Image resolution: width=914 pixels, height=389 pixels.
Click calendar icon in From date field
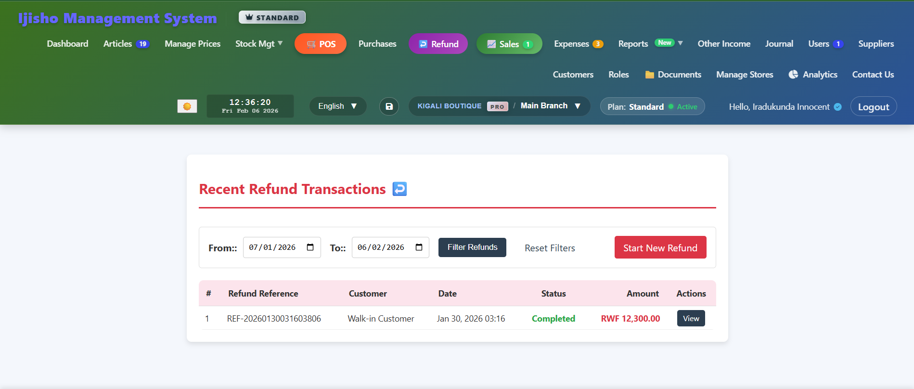[x=310, y=247]
